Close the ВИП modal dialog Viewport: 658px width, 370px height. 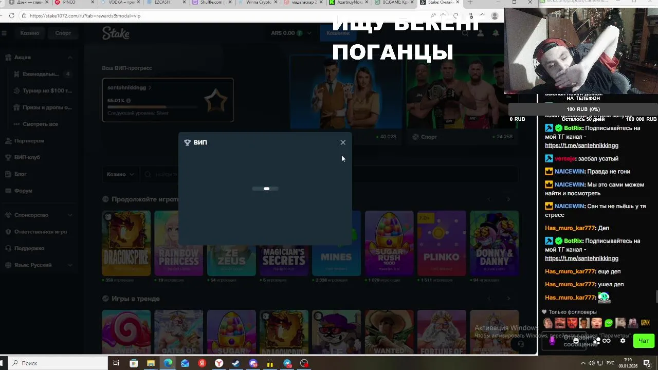pos(343,142)
